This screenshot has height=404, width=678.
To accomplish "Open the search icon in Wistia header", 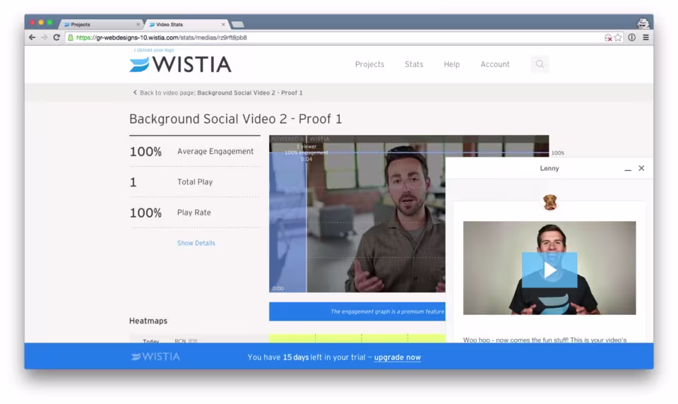I will [540, 64].
